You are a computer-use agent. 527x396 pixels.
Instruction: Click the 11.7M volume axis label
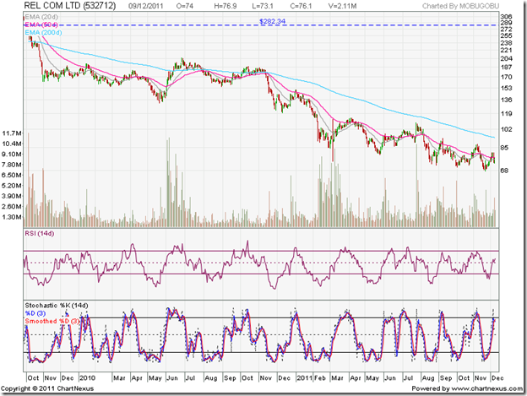(x=12, y=133)
